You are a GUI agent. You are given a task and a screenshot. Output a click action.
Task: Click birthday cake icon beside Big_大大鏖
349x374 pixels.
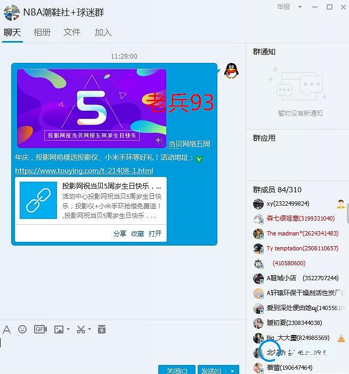click(x=342, y=338)
